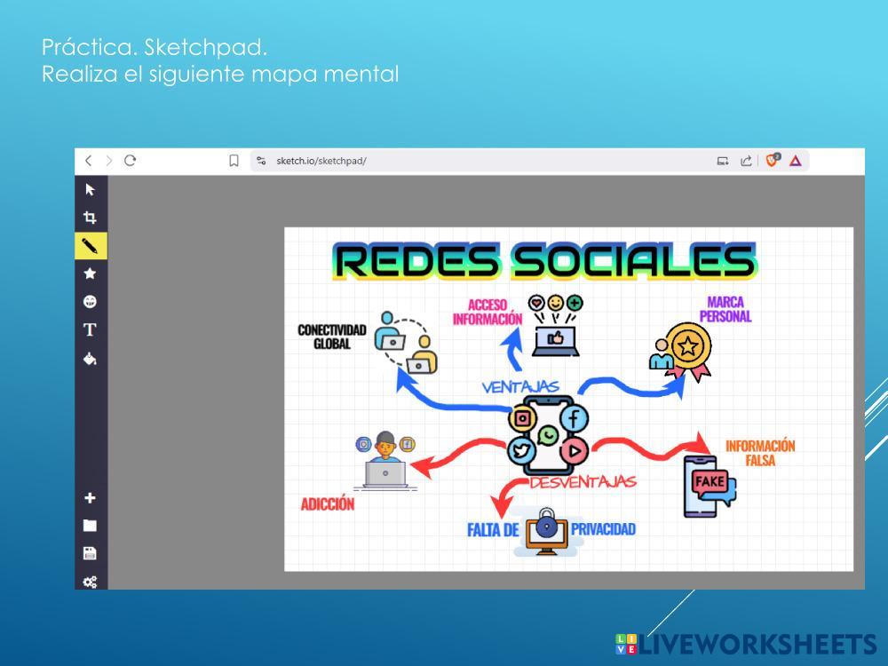Viewport: 888px width, 666px height.
Task: Click the share page icon
Action: click(x=746, y=161)
